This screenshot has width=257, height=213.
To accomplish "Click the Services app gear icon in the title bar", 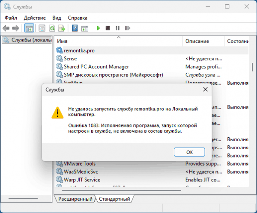I will point(7,6).
